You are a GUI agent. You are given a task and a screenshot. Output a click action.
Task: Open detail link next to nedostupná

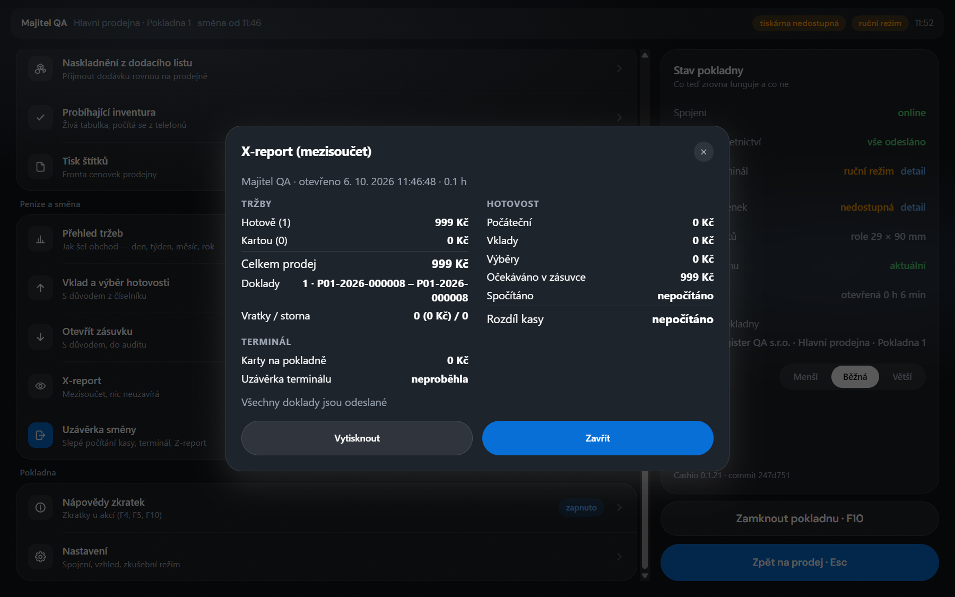pyautogui.click(x=913, y=207)
